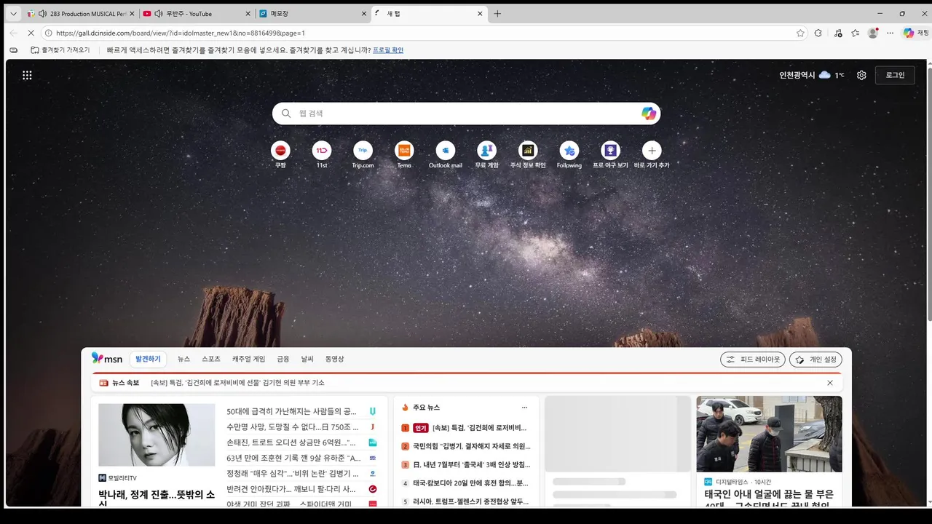Open the Outlook mail shortcut

coord(446,155)
